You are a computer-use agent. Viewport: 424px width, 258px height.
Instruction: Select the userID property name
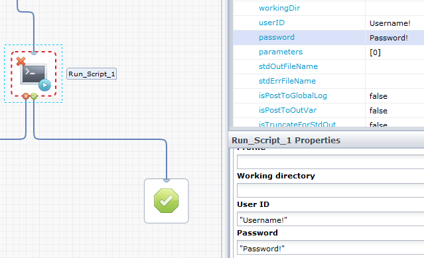[x=272, y=23]
